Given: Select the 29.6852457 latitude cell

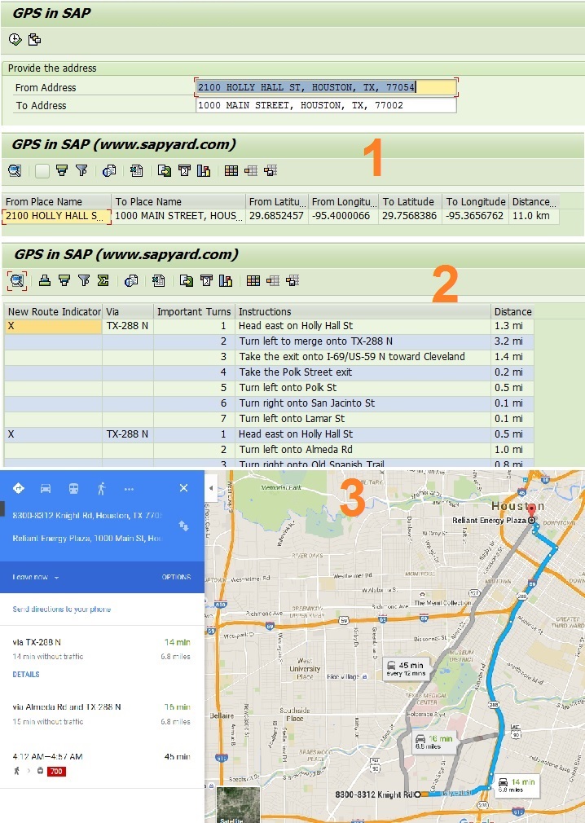Looking at the screenshot, I should pos(276,216).
